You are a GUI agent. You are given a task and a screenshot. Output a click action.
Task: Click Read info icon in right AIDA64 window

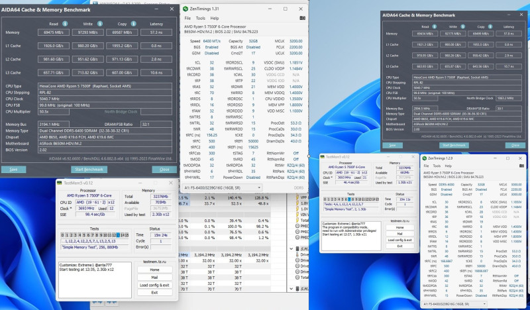coord(435,26)
